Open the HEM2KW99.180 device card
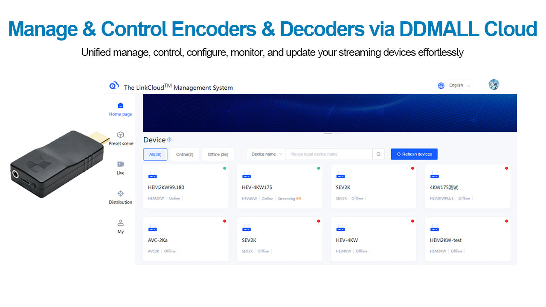The image size is (546, 307). [186, 186]
